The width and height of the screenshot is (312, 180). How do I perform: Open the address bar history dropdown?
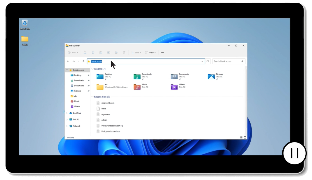coord(202,61)
